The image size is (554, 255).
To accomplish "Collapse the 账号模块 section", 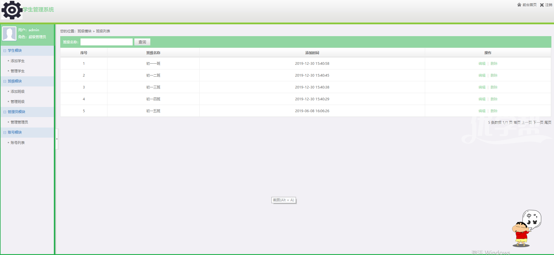I will point(5,132).
